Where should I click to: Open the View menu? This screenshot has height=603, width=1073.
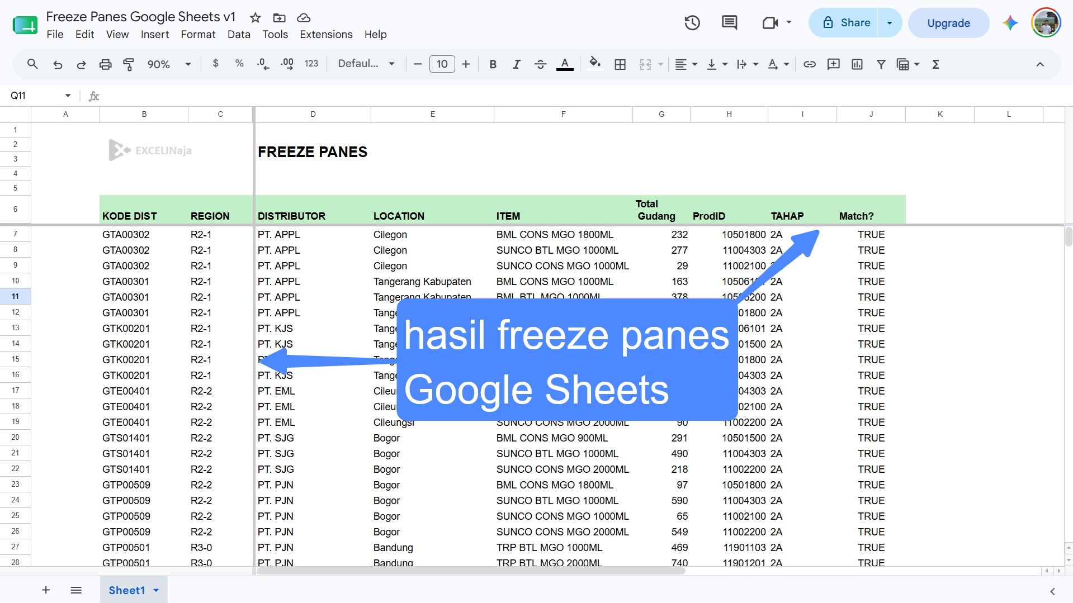[x=117, y=34]
